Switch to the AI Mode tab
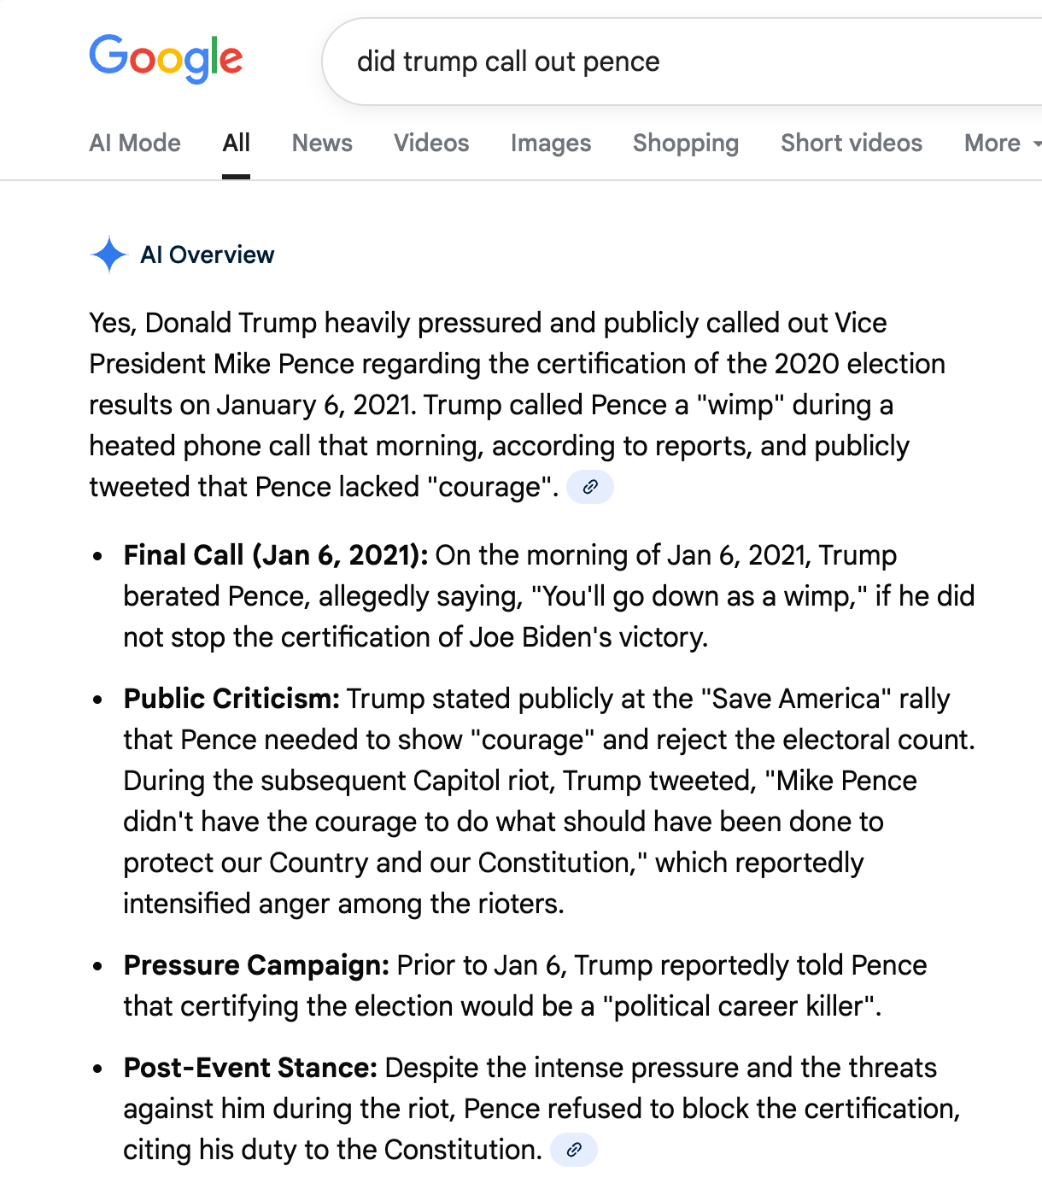 pos(135,143)
